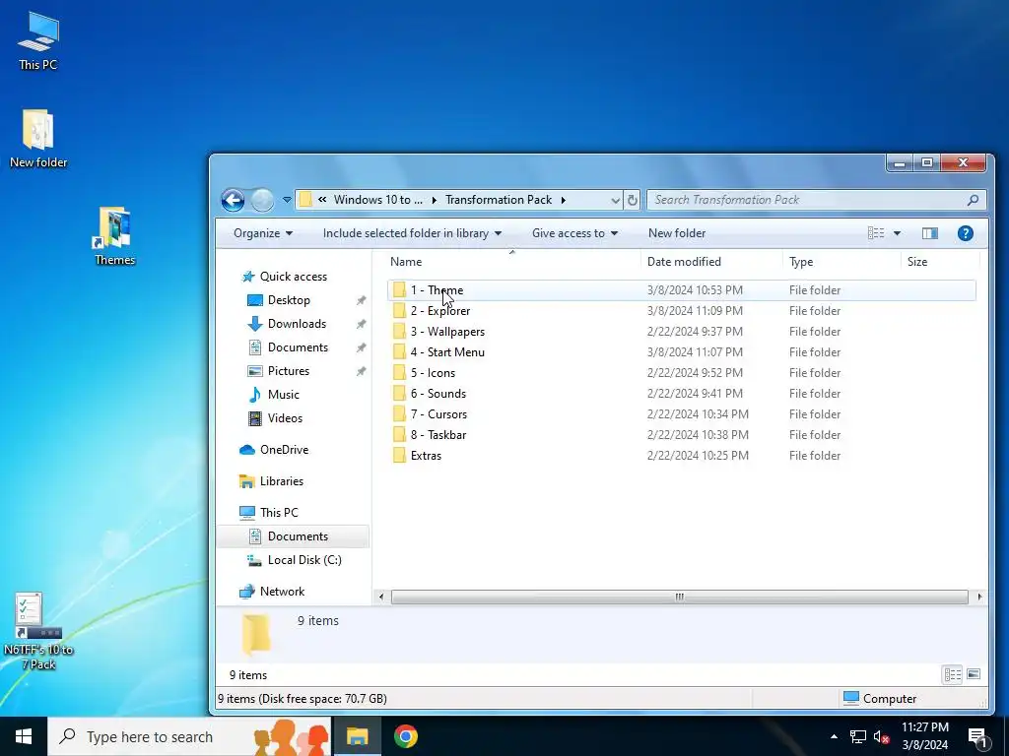Click the Type here to search box
1009x756 pixels.
(x=189, y=736)
